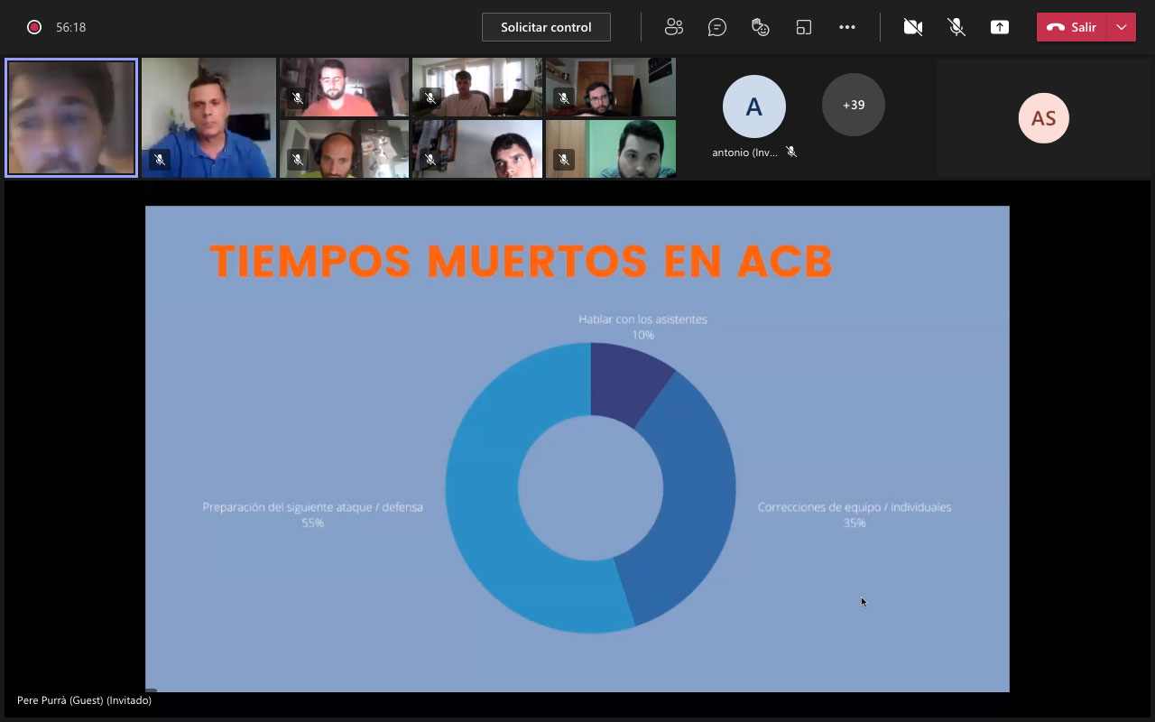This screenshot has height=722, width=1155.
Task: Click the red recording indicator icon
Action: [34, 27]
